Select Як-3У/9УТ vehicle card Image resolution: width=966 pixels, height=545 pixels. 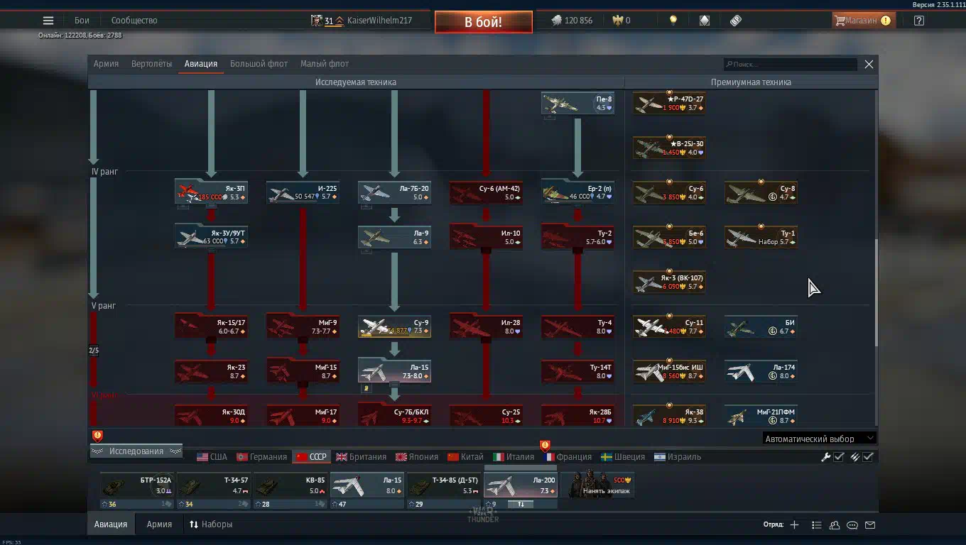211,237
